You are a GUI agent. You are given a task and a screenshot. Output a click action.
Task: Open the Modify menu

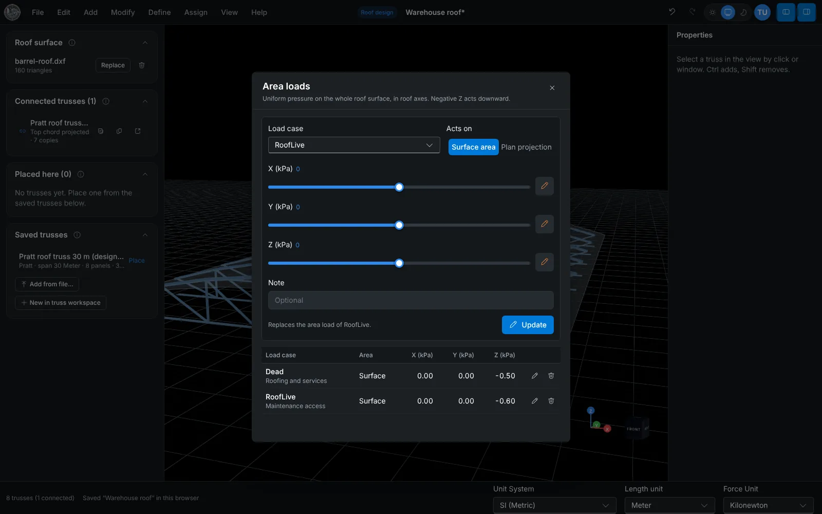click(x=123, y=12)
